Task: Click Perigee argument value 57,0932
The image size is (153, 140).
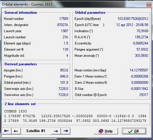Action: [142, 49]
